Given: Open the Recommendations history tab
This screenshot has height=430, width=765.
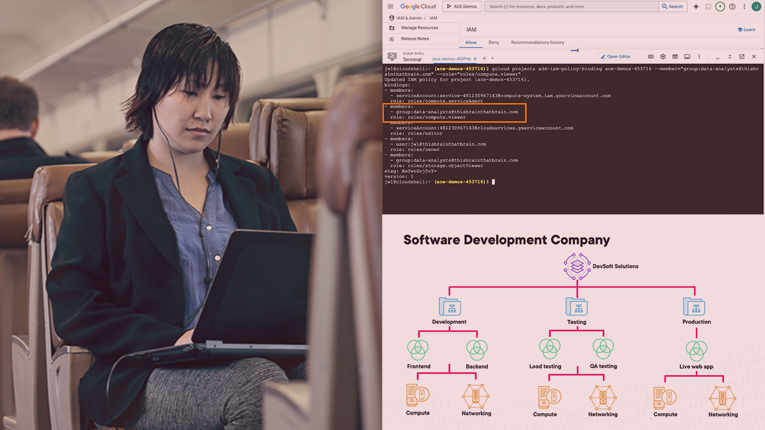Looking at the screenshot, I should tap(537, 42).
